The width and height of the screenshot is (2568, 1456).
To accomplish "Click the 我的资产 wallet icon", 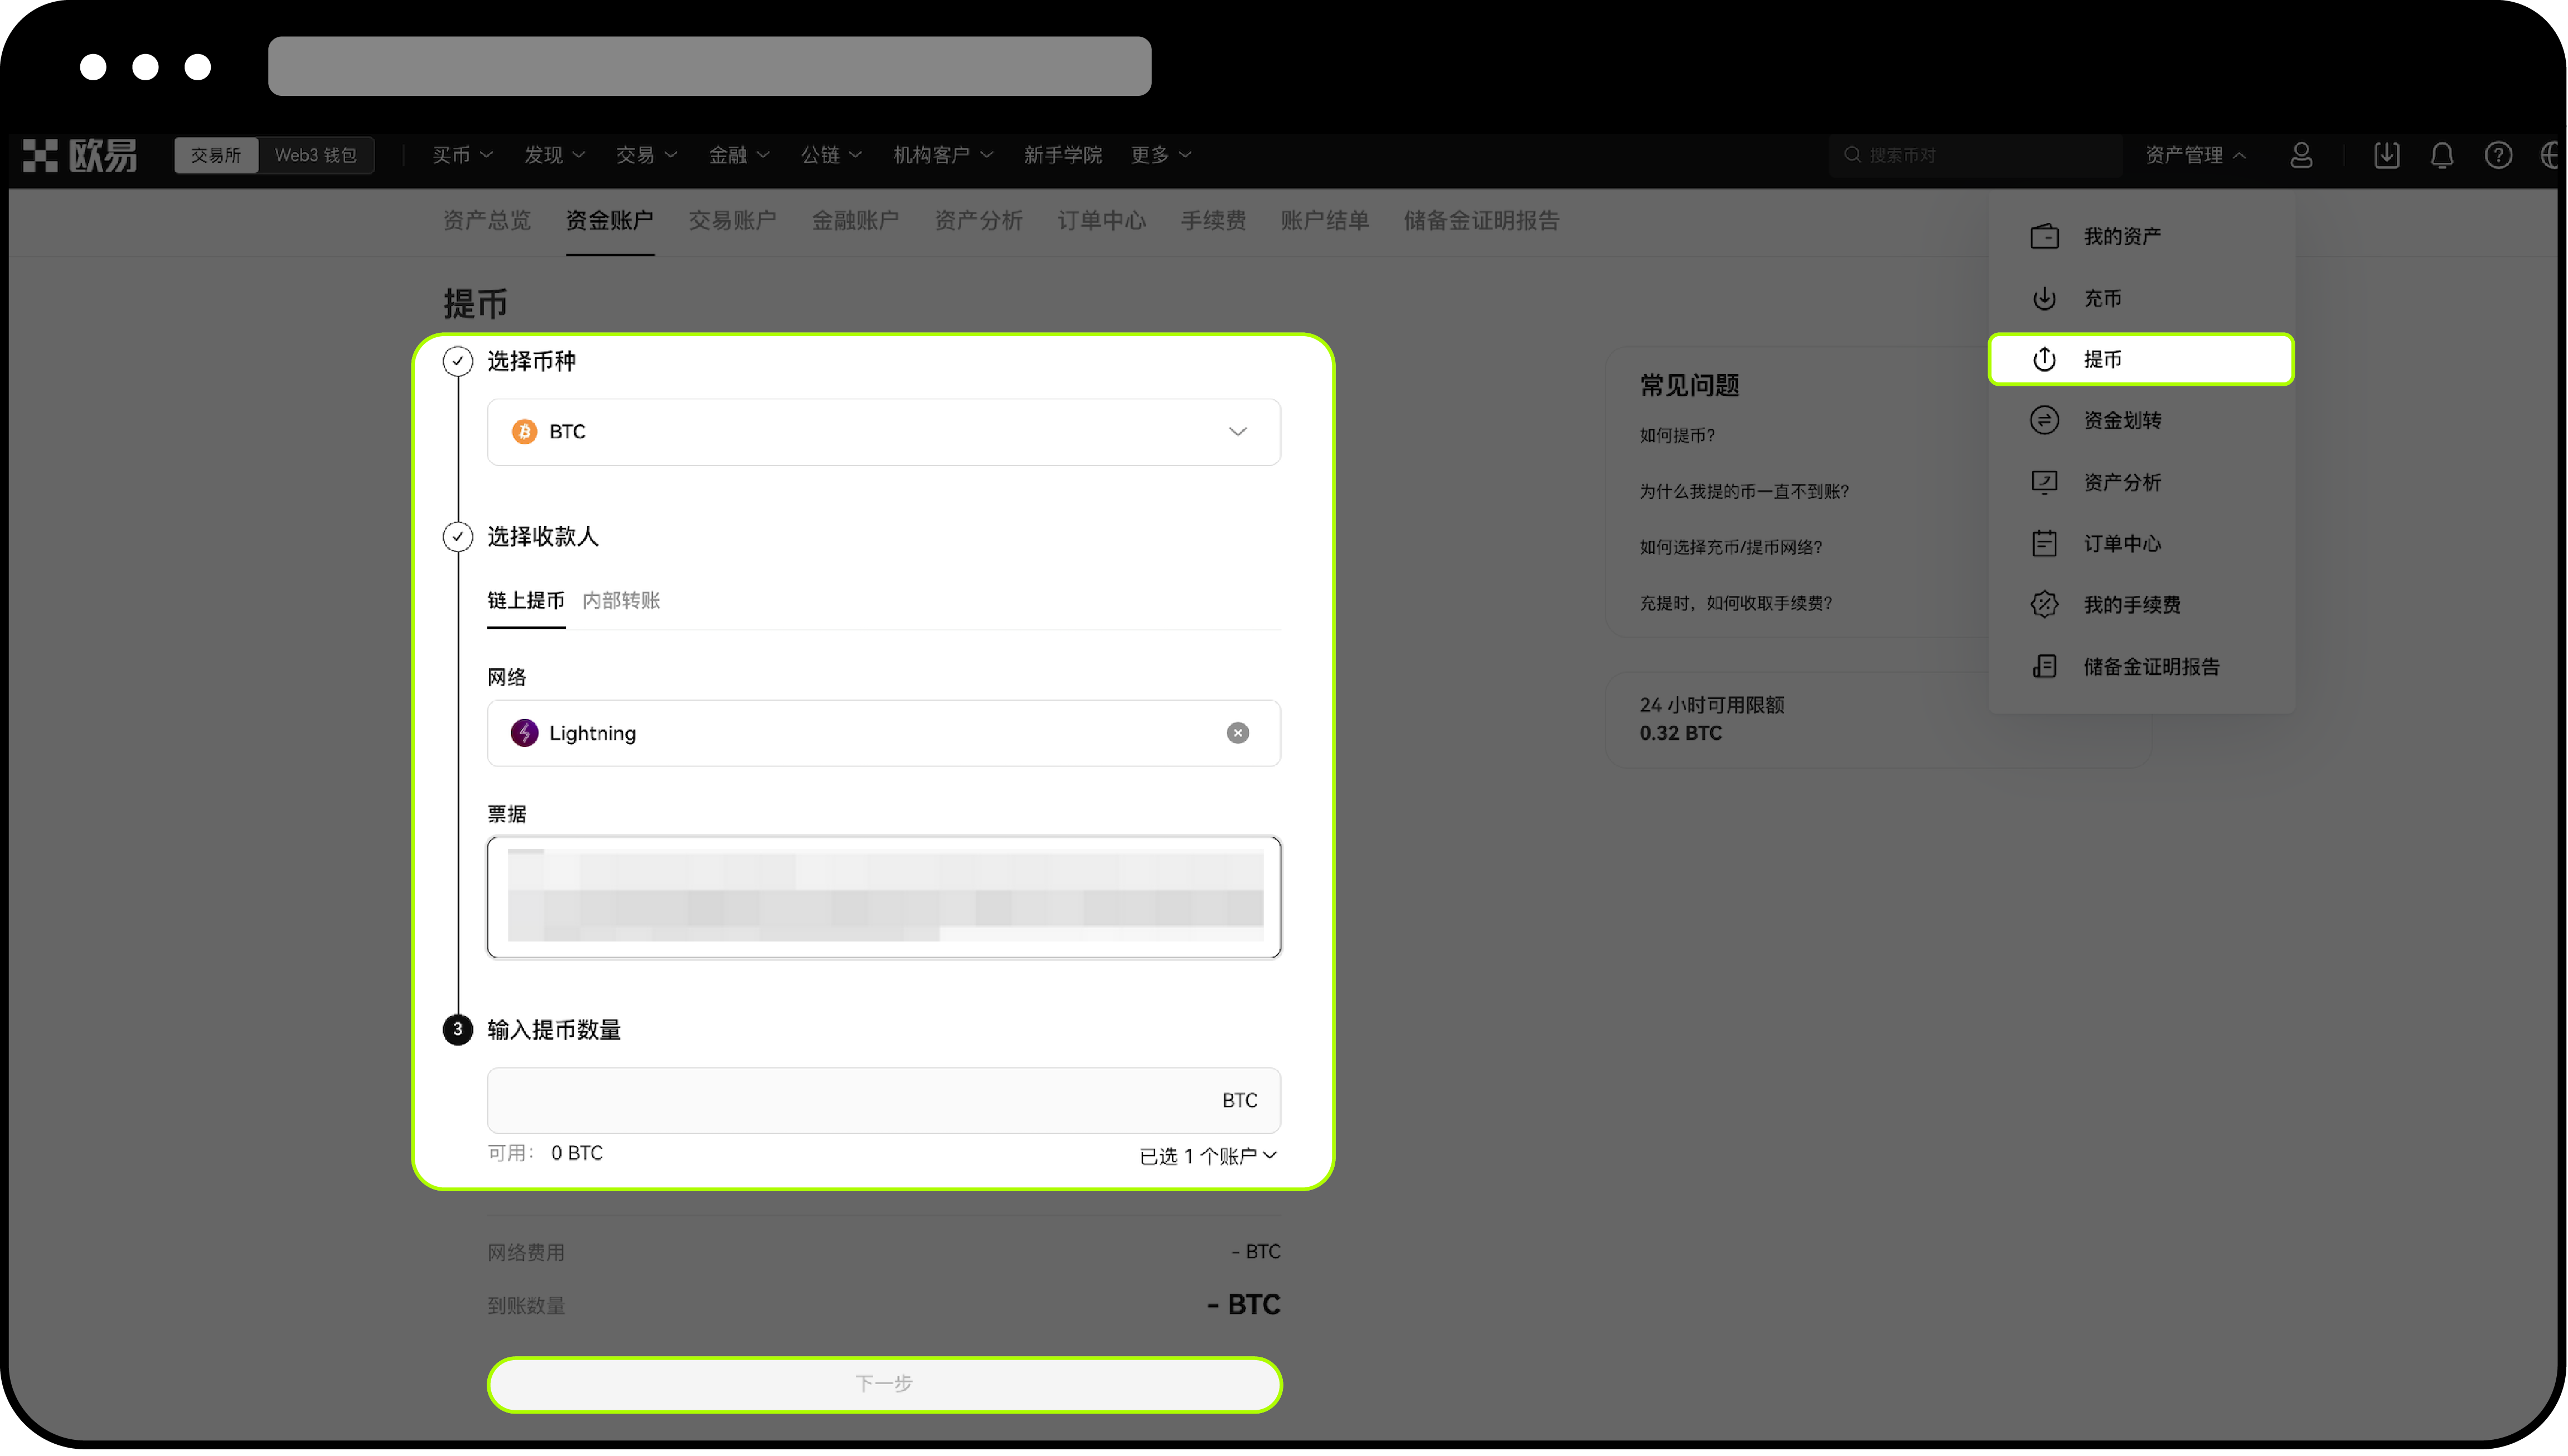I will [2044, 236].
